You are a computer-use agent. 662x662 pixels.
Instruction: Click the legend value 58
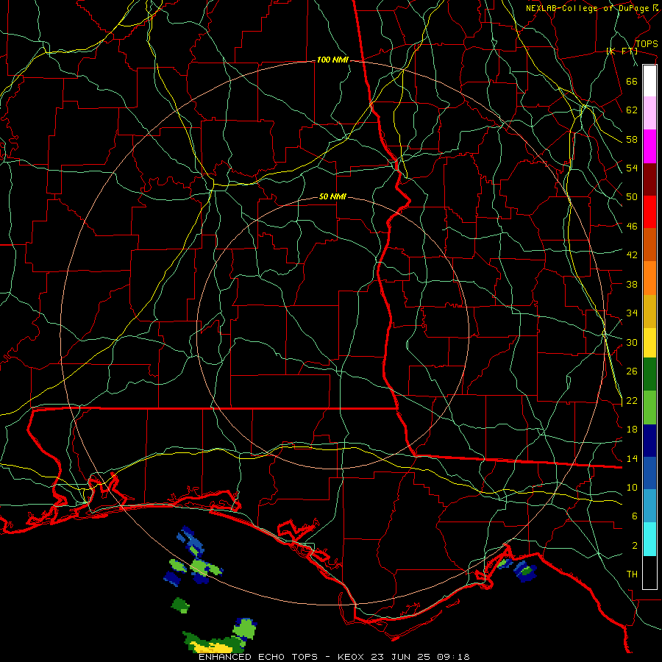click(x=632, y=139)
